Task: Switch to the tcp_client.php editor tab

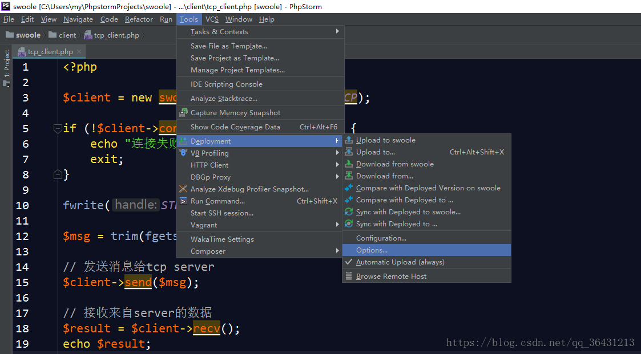Action: [x=50, y=51]
